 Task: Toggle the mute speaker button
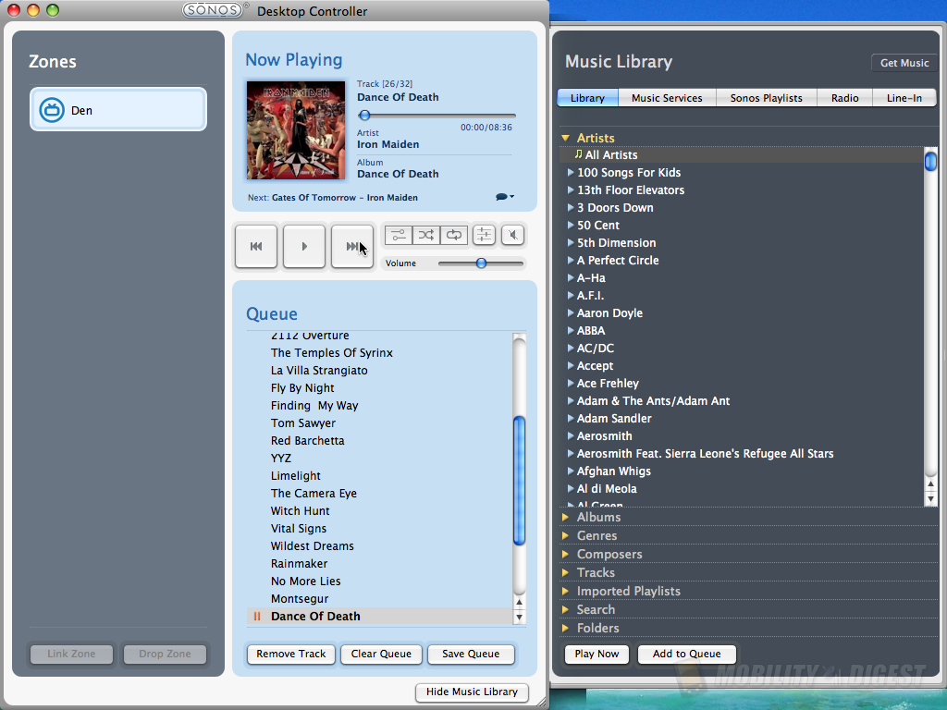pyautogui.click(x=512, y=235)
